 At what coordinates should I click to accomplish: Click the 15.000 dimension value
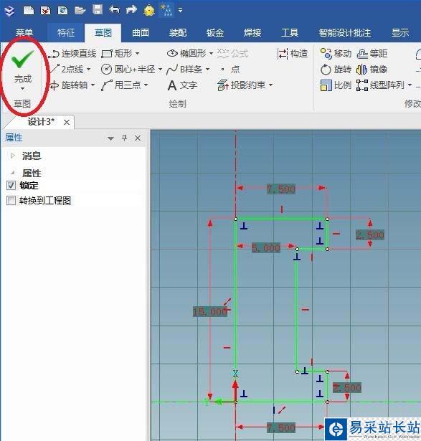[x=210, y=311]
